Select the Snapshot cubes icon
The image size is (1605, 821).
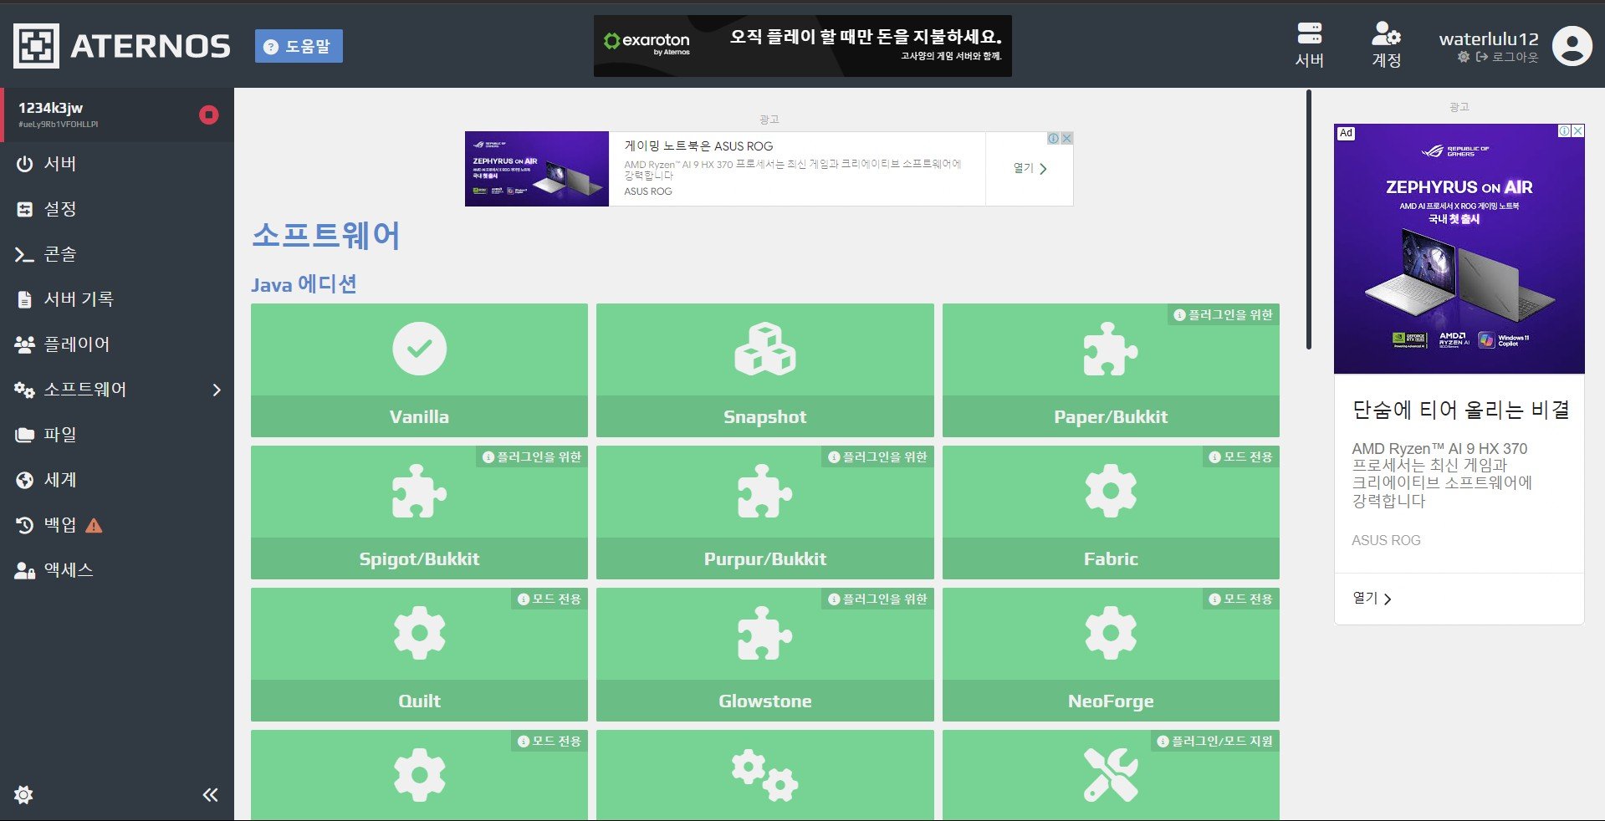pos(764,349)
